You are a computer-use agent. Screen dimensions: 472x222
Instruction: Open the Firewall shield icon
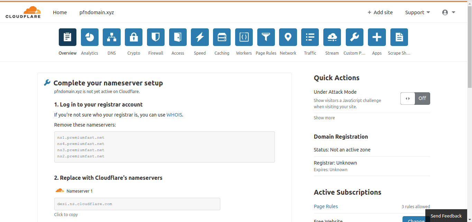point(156,37)
